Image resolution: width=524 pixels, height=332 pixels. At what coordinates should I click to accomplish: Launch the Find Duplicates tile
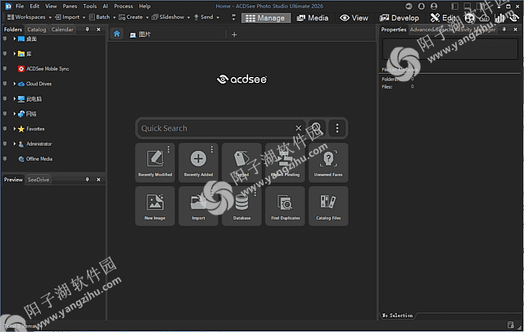pyautogui.click(x=285, y=206)
